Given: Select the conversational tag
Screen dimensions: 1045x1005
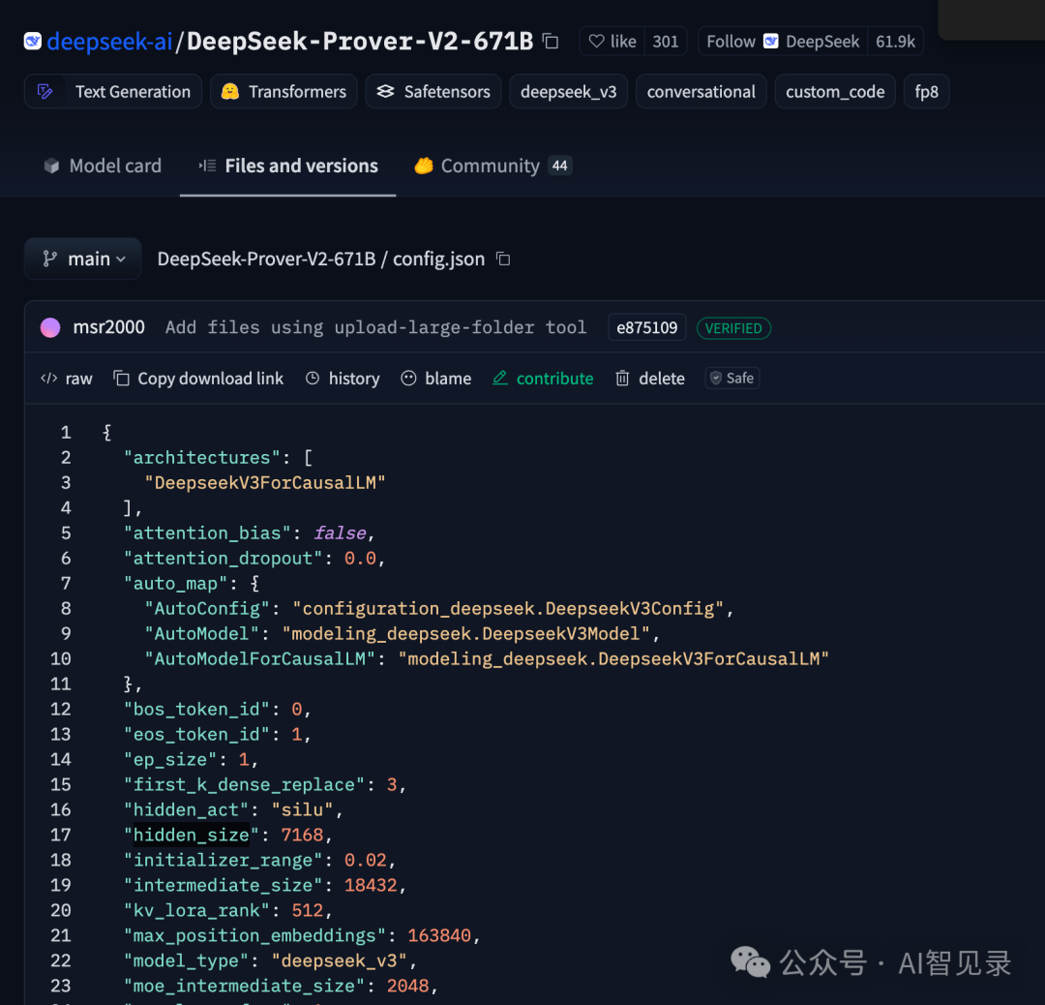Looking at the screenshot, I should (702, 91).
